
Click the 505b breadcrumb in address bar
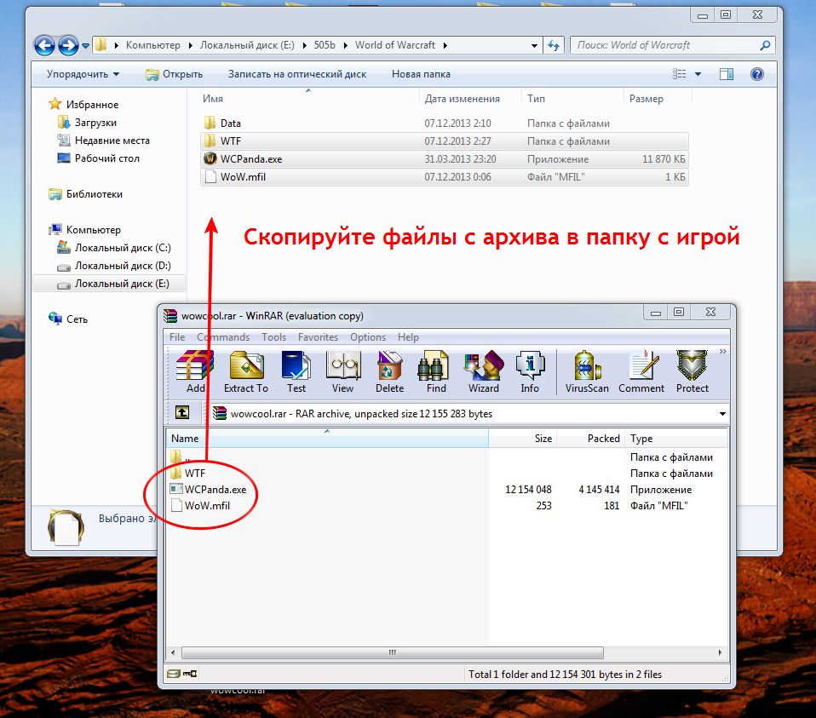click(x=325, y=45)
